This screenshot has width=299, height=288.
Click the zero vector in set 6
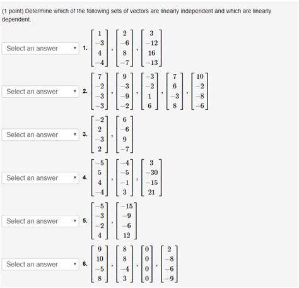[x=147, y=264]
